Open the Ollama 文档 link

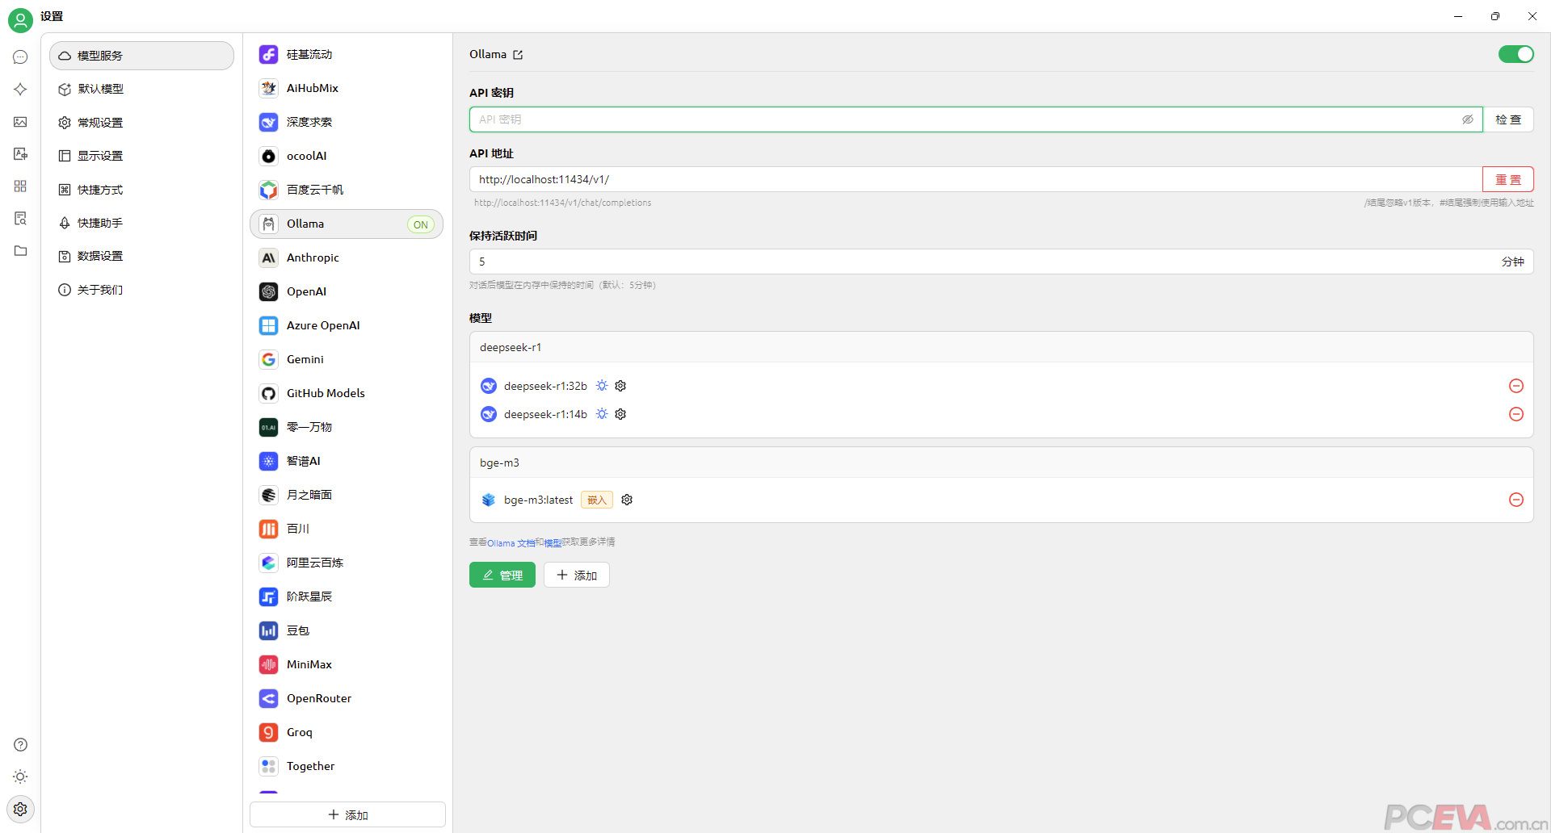(x=511, y=543)
